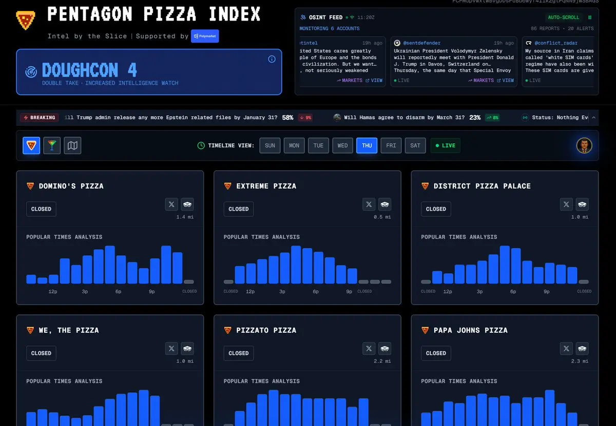616x426 pixels.
Task: Click the CLOSED status on Pizzato Pizza
Action: 239,353
